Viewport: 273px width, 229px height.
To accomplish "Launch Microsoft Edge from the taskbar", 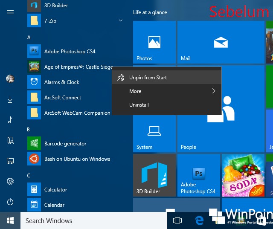I will point(199,220).
